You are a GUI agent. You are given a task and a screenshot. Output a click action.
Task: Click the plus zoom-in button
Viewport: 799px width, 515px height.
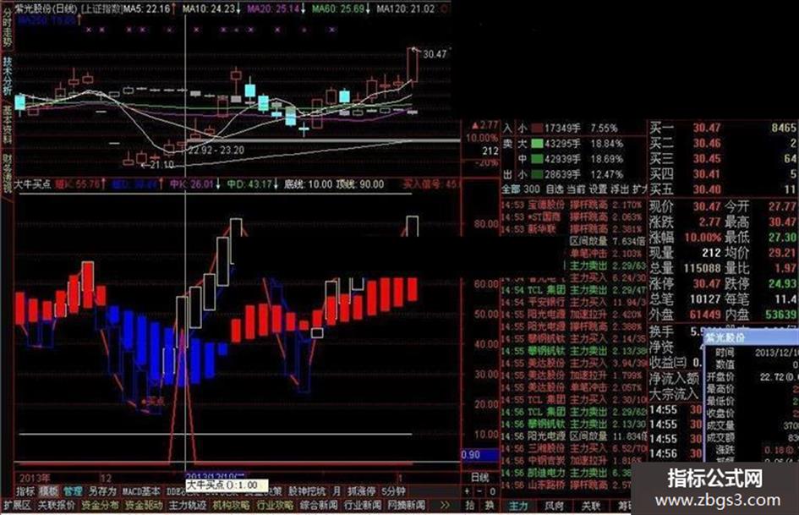468,491
